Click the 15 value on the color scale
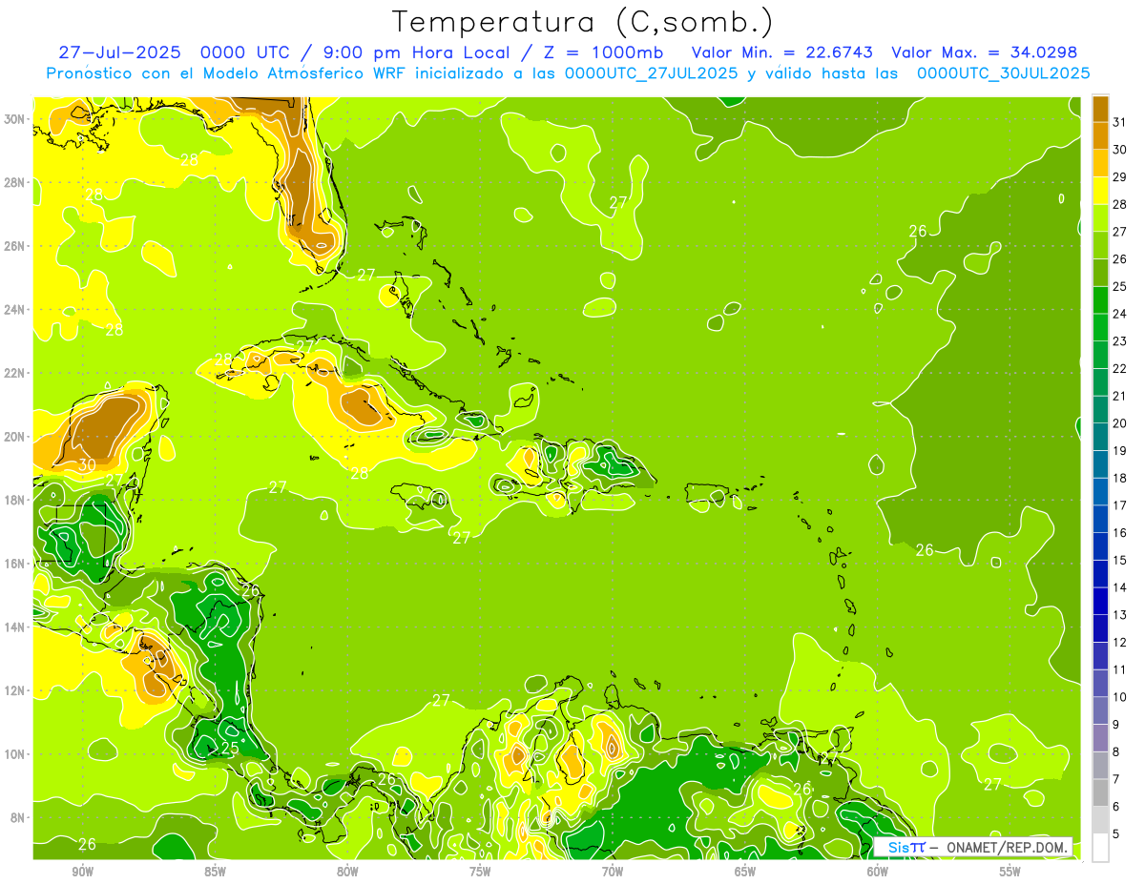1145x884 pixels. tap(1119, 560)
